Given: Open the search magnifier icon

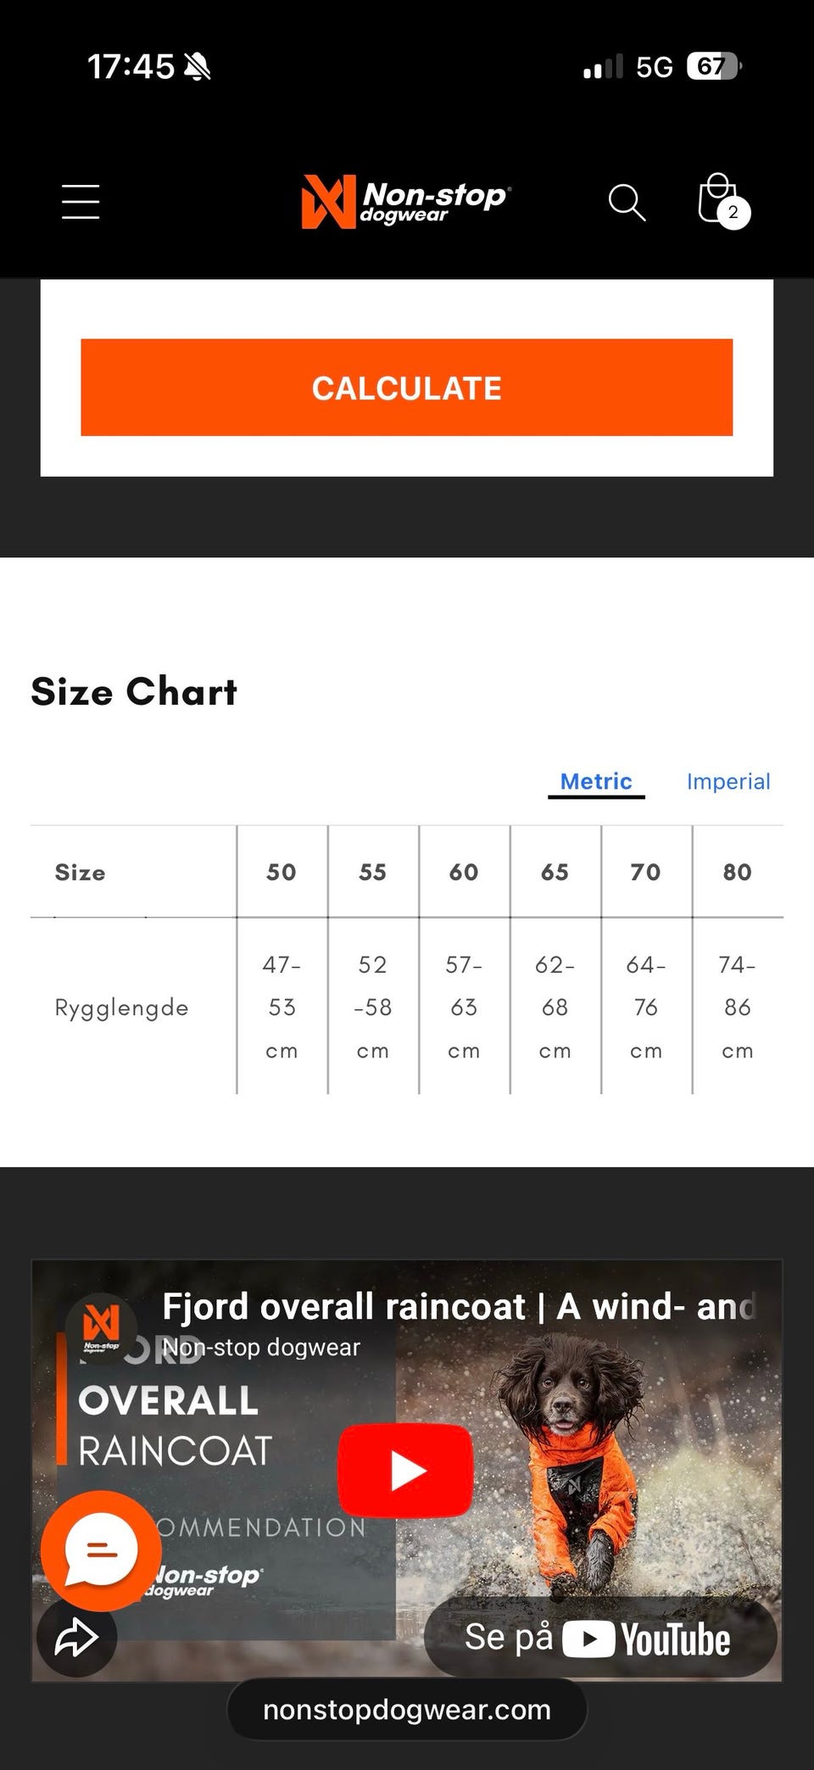Looking at the screenshot, I should (x=627, y=202).
